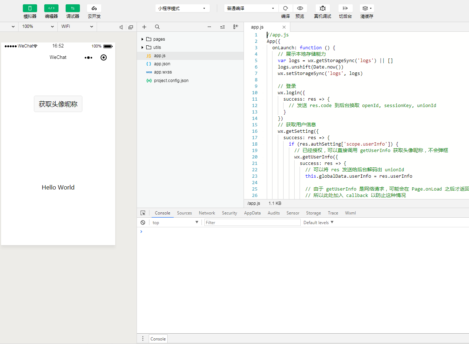Viewport: 469px width, 344px height.
Task: Toggle the debugger panel (调试器)
Action: (x=73, y=8)
